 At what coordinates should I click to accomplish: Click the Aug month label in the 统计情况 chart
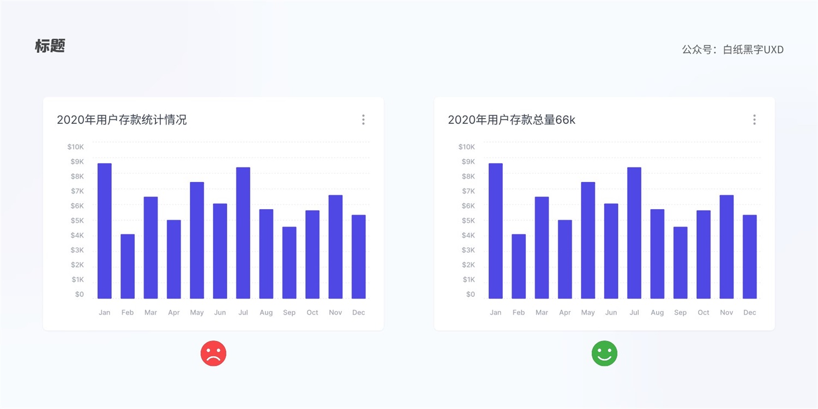click(x=266, y=313)
